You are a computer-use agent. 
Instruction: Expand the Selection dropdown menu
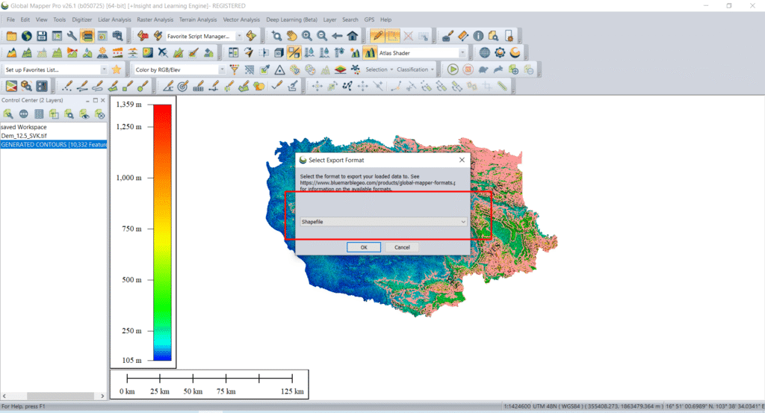click(379, 69)
